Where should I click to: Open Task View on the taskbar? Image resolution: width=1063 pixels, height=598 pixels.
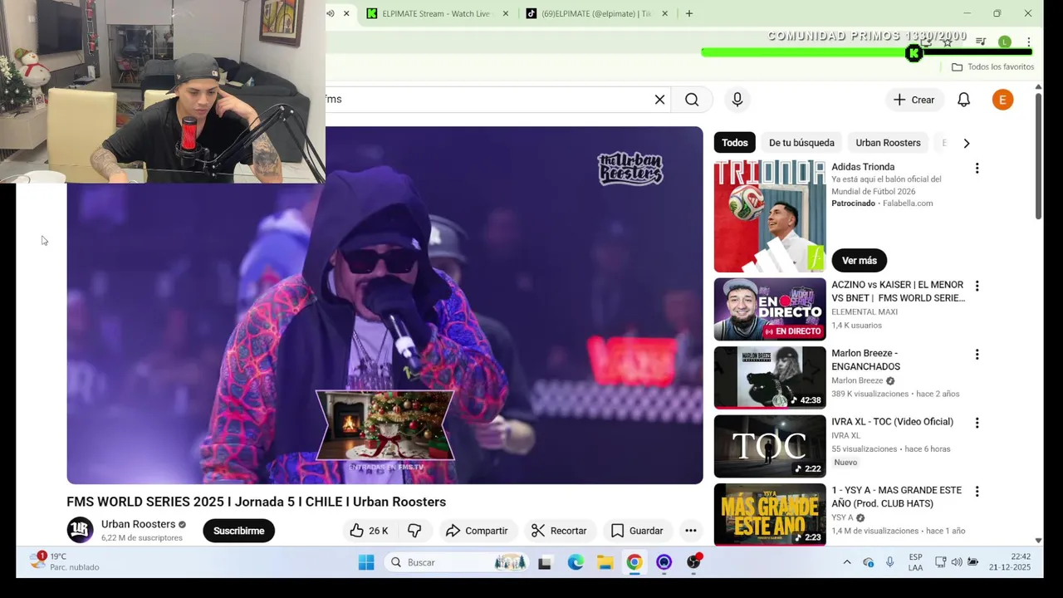click(x=545, y=562)
